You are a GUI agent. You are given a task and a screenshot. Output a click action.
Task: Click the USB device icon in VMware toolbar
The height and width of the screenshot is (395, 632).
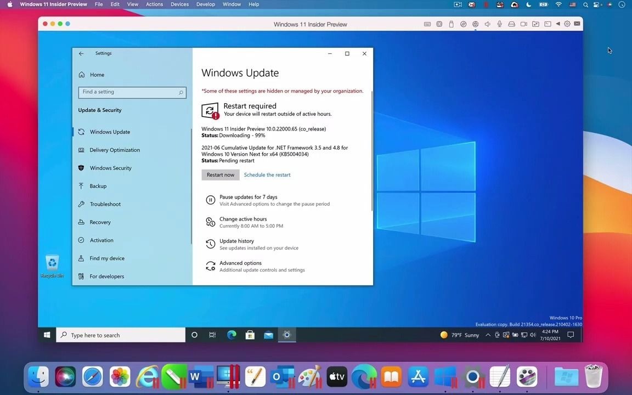(450, 24)
